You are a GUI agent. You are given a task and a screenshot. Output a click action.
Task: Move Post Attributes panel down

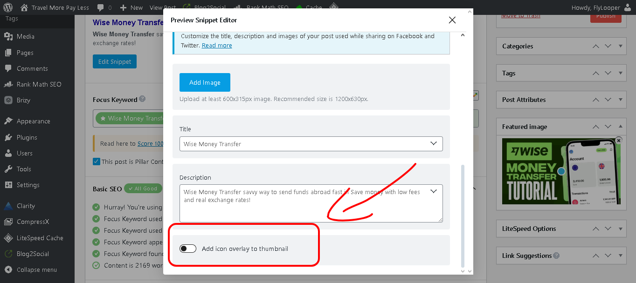(608, 100)
